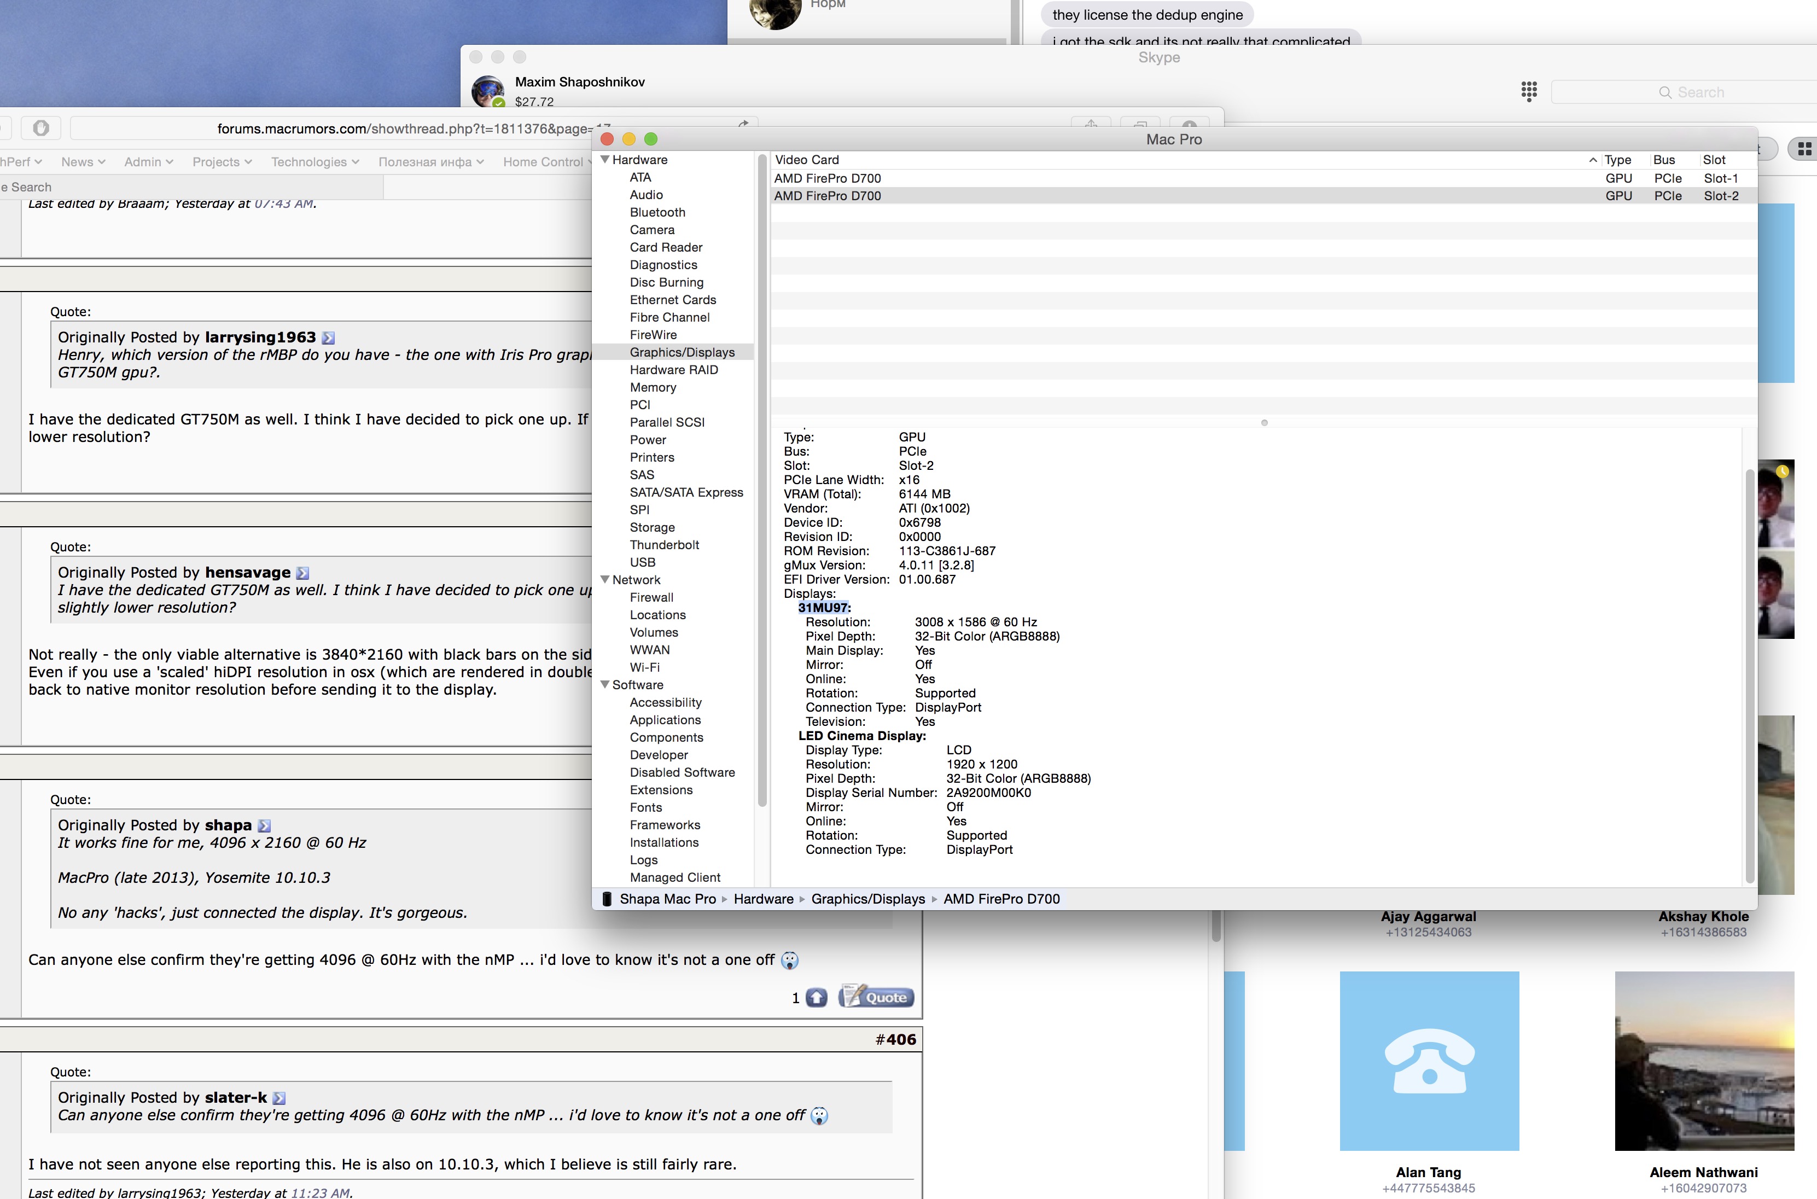Click the 11:23 AM edit time link
This screenshot has width=1817, height=1199.
(321, 1192)
